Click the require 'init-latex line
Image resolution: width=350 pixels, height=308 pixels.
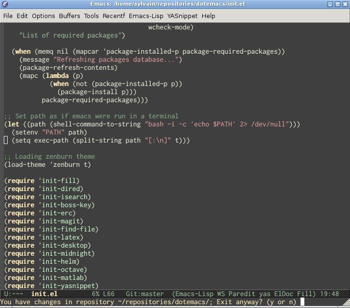[44, 237]
